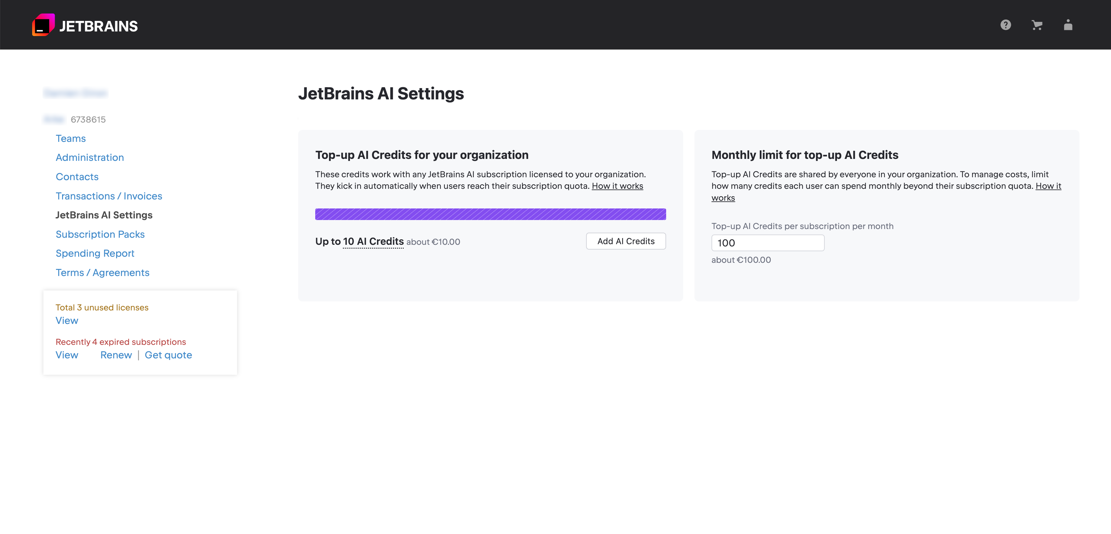Open Contacts page

pyautogui.click(x=77, y=177)
